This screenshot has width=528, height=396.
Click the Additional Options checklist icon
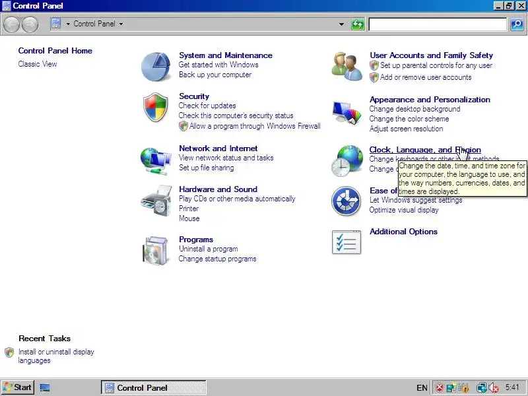point(346,242)
